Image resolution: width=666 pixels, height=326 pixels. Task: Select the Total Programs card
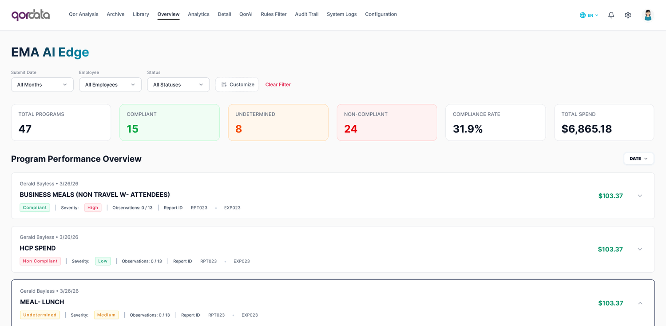[x=61, y=123]
